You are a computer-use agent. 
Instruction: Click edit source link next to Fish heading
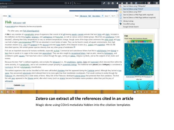pos(17,23)
